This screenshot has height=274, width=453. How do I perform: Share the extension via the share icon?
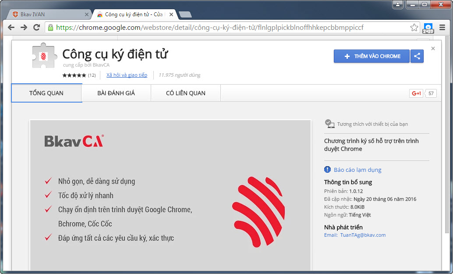click(x=417, y=56)
